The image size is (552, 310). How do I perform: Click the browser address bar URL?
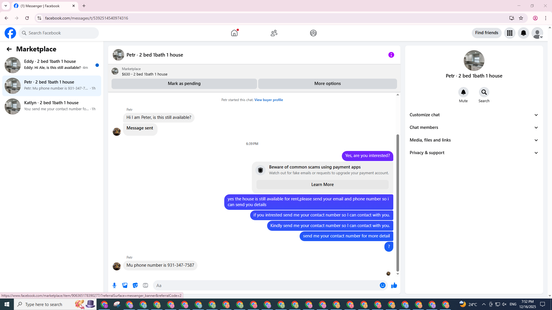(86, 18)
